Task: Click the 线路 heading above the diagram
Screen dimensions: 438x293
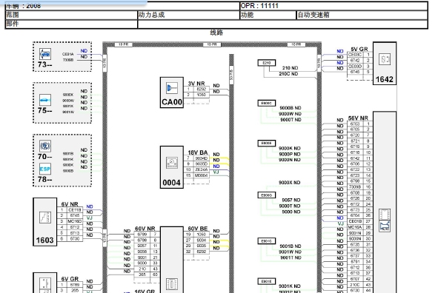Action: (216, 33)
